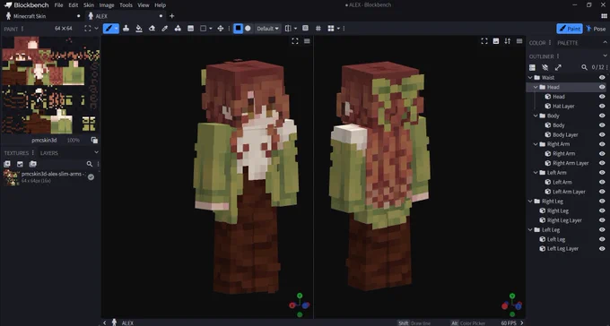This screenshot has height=326, width=610.
Task: Click the left viewport fullscreen icon
Action: (x=295, y=41)
